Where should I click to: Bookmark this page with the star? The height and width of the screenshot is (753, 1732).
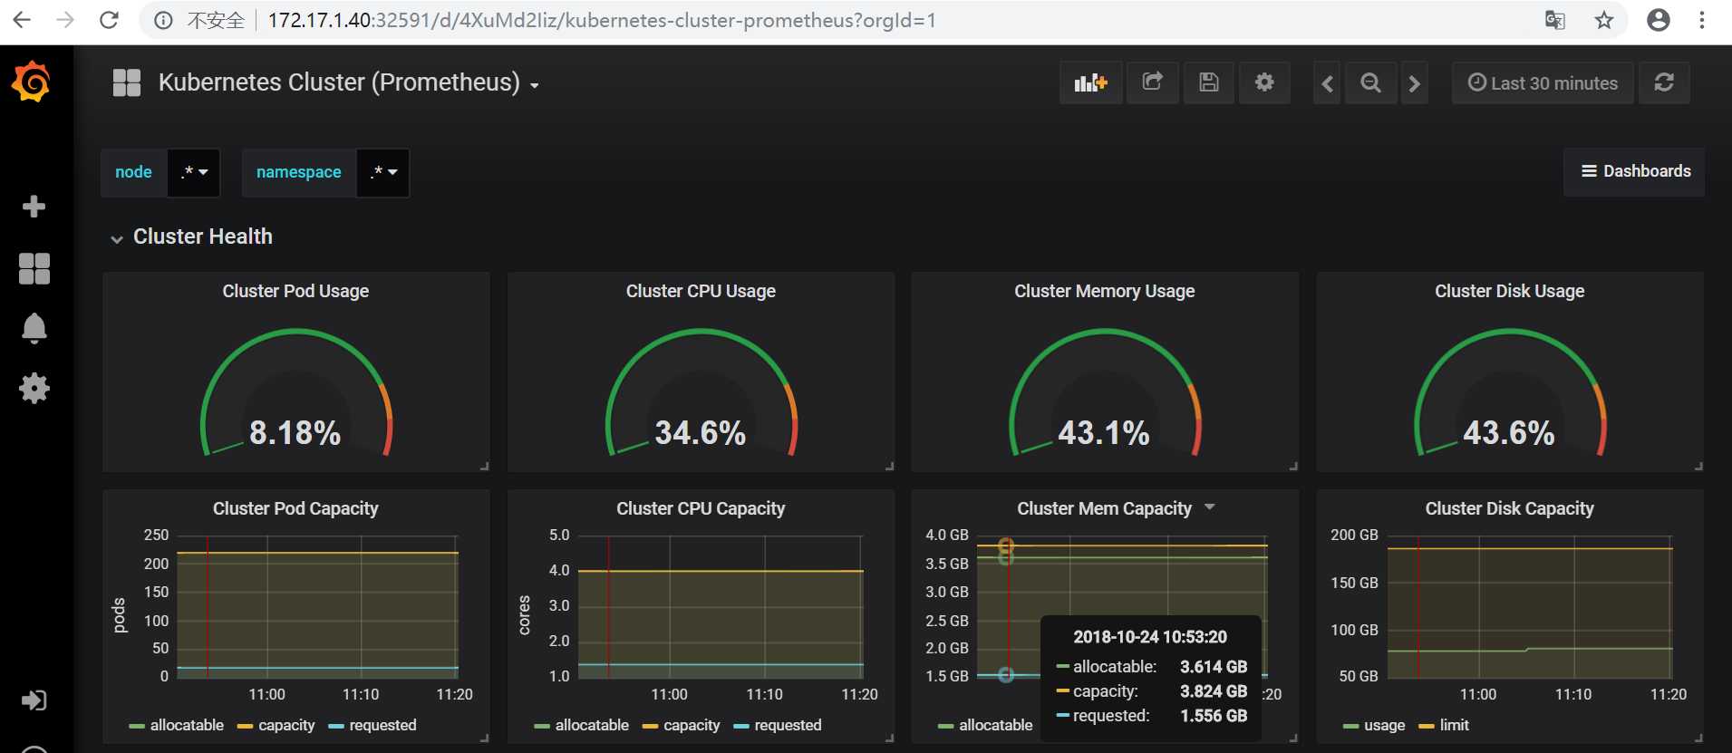point(1604,20)
